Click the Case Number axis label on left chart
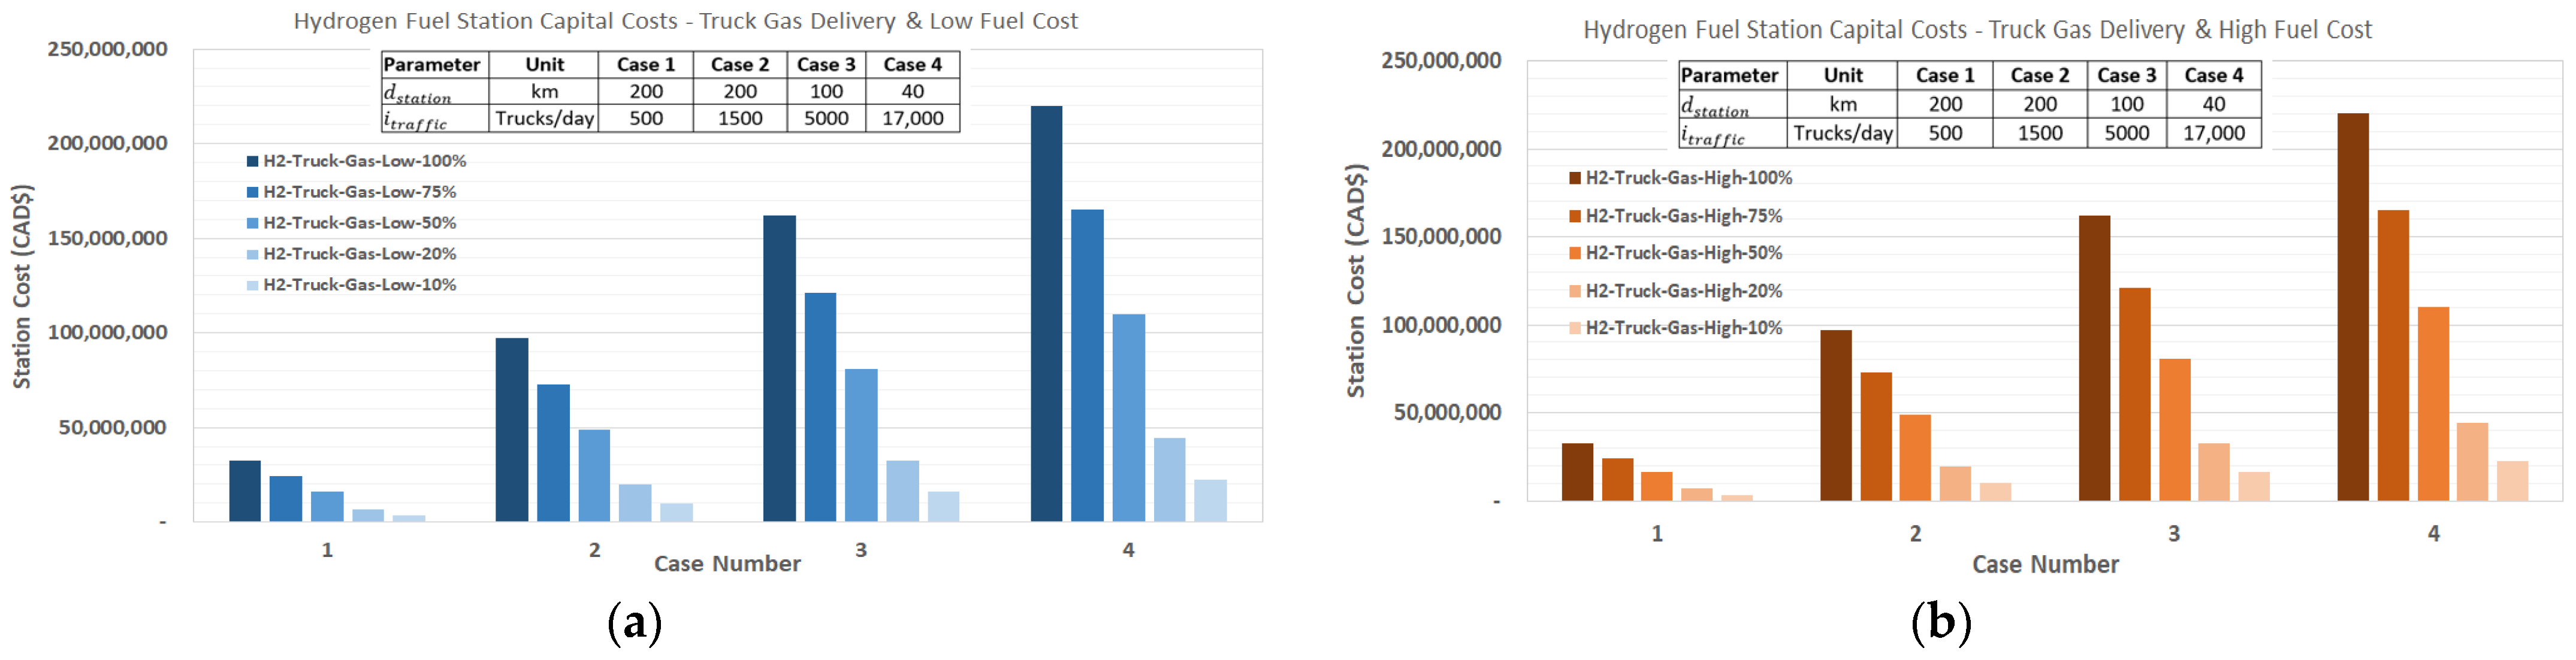Viewport: 2576px width, 660px height. pyautogui.click(x=727, y=564)
